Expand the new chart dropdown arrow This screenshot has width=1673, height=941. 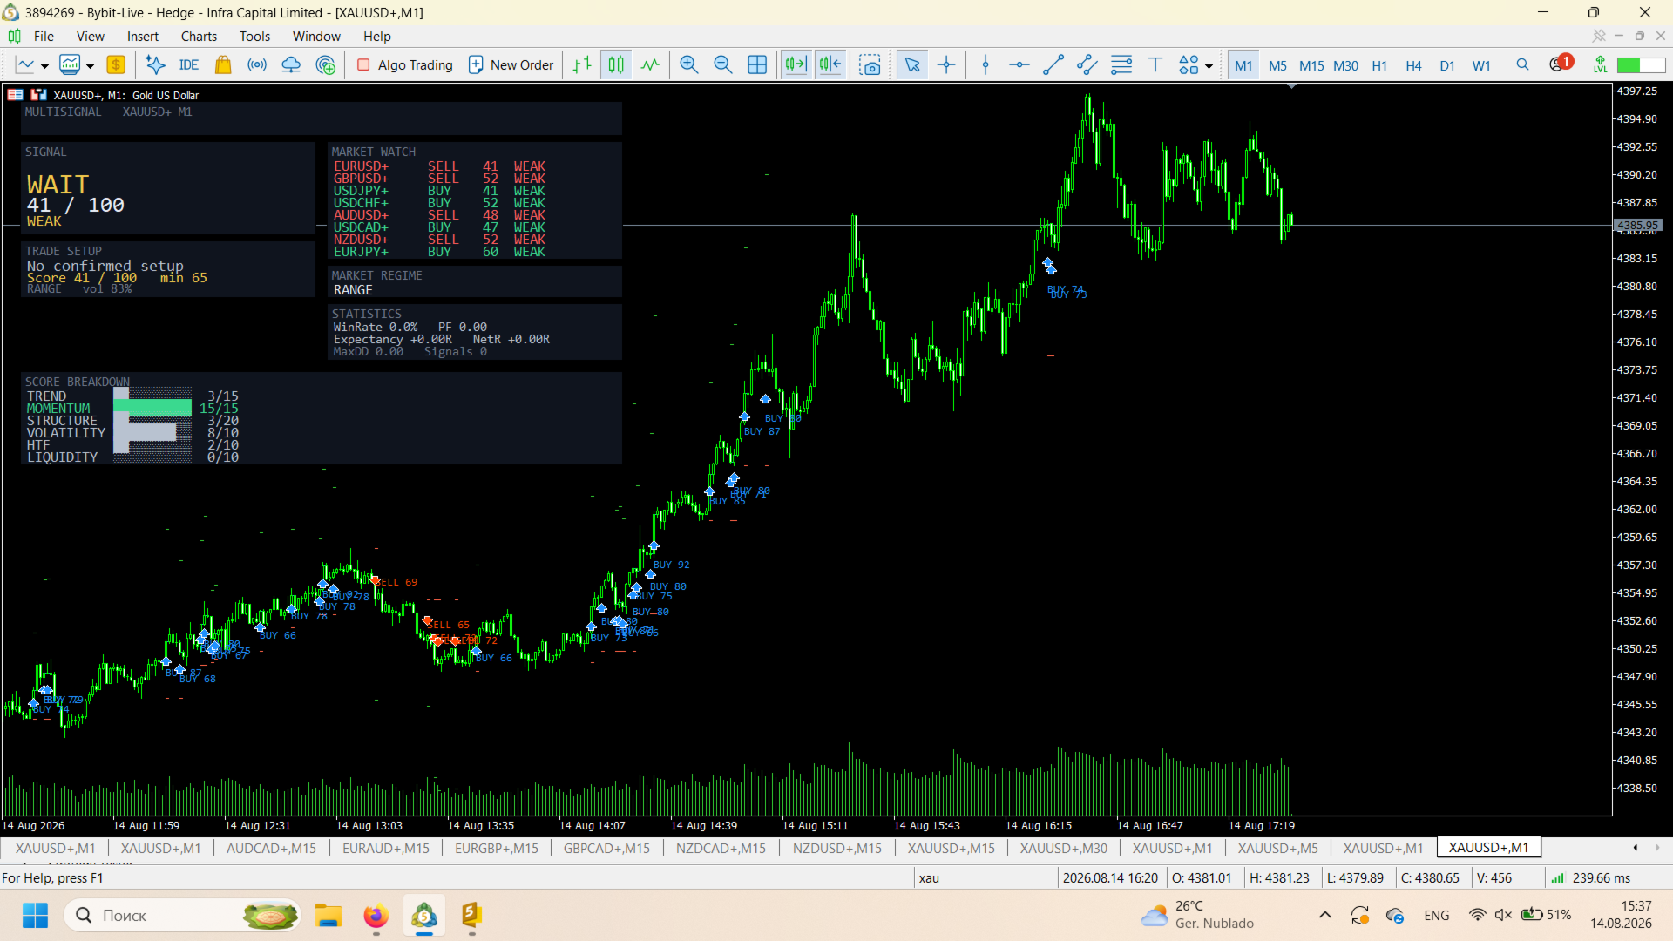(44, 66)
